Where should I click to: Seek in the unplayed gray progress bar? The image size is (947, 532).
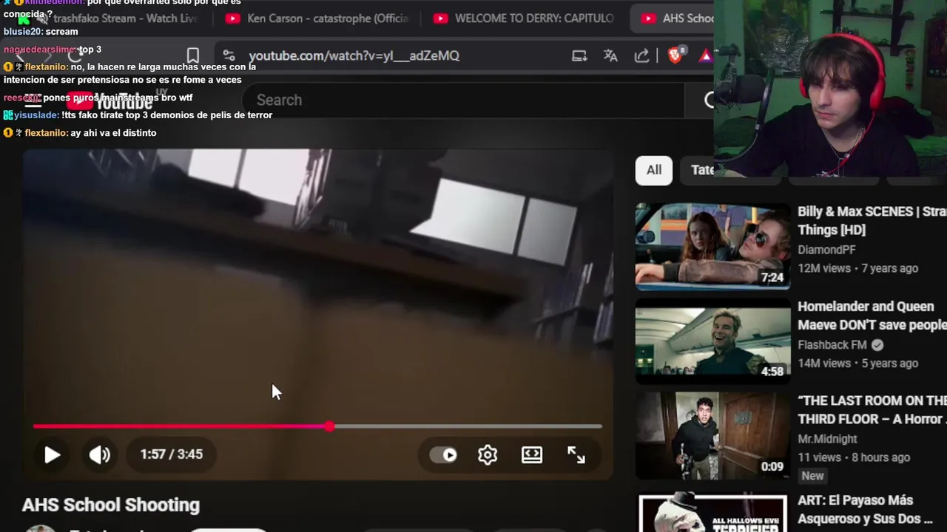pos(468,426)
